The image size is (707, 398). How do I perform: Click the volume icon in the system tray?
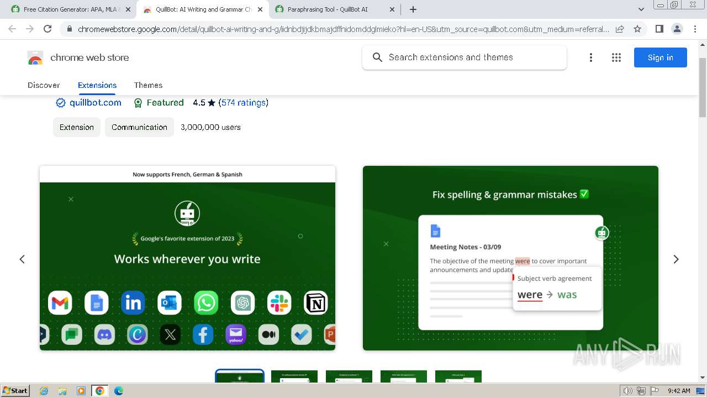click(x=628, y=391)
